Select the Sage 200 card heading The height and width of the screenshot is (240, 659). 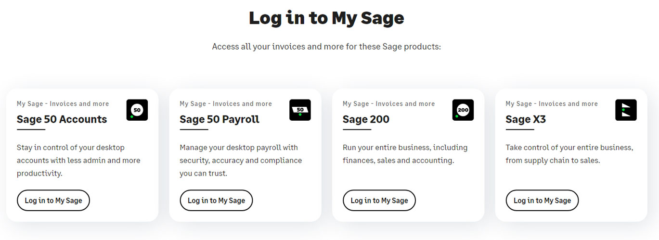(366, 119)
